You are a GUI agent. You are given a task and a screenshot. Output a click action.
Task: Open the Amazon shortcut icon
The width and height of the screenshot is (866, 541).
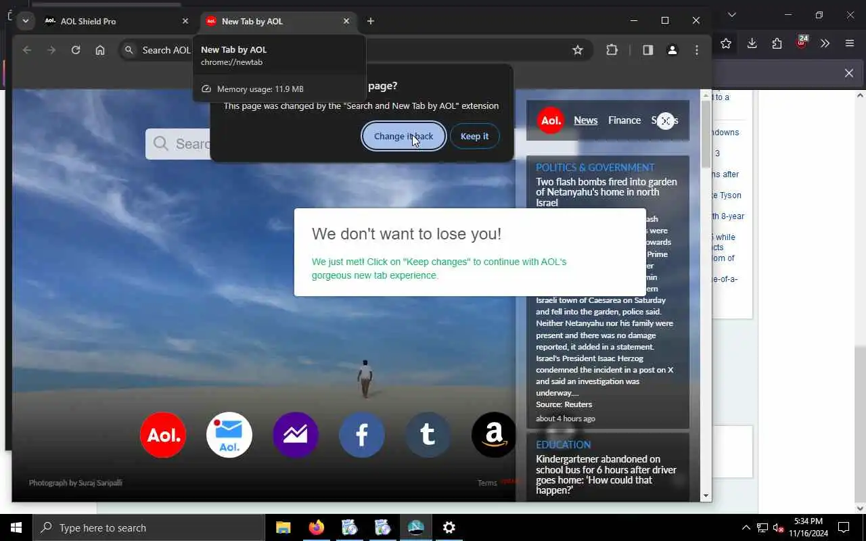494,435
